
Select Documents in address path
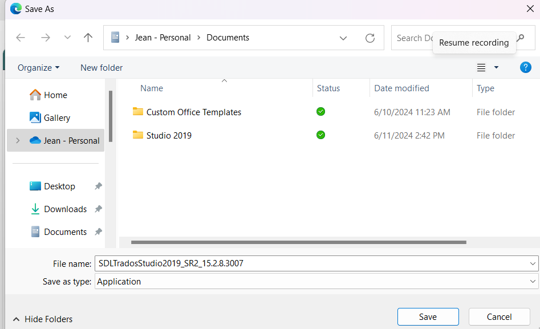coord(228,38)
